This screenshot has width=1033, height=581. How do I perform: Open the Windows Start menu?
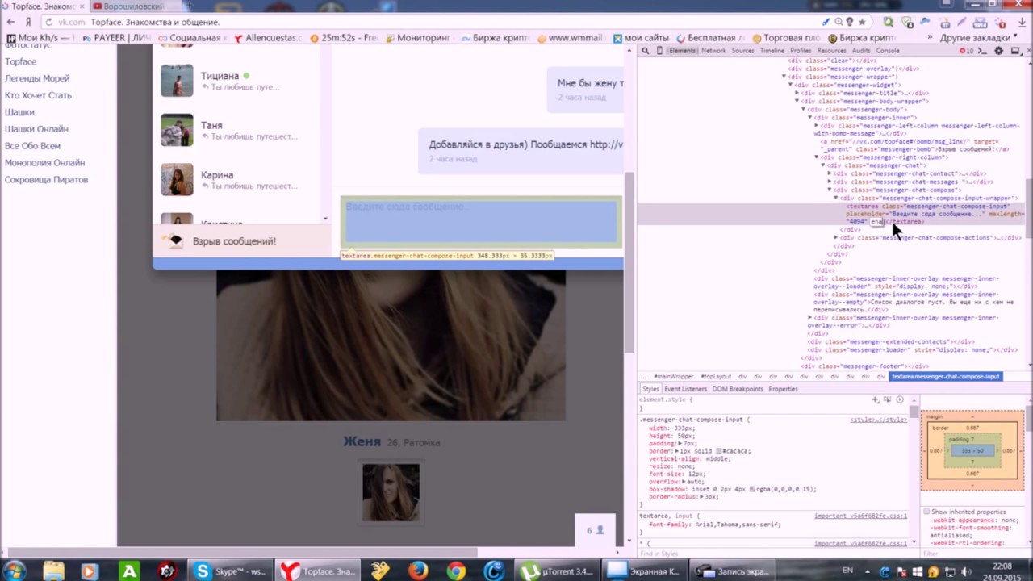(14, 571)
